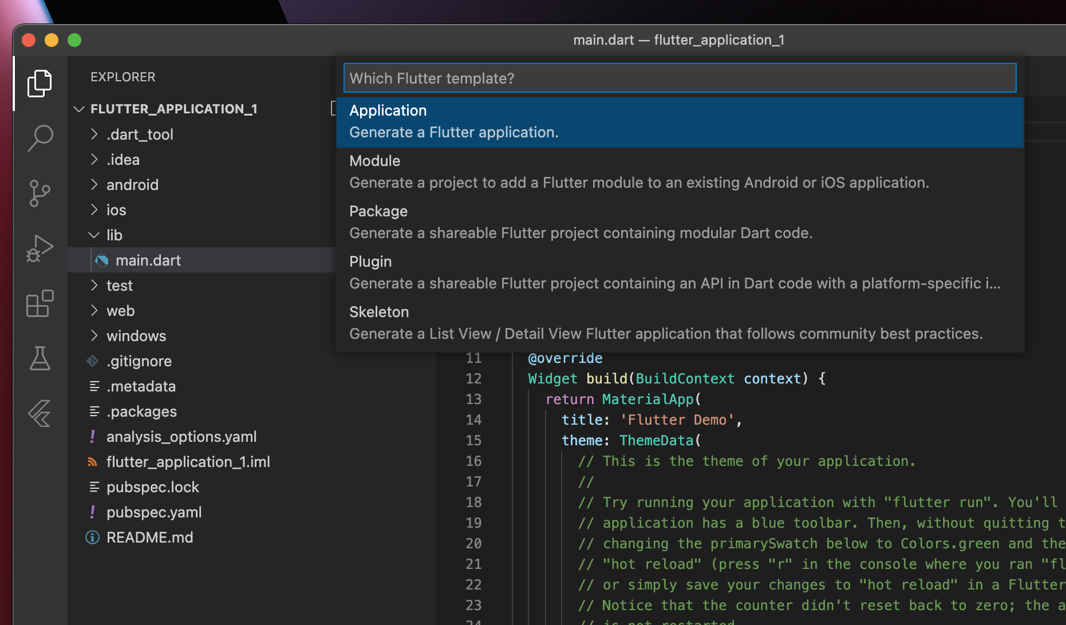
Task: Open the Testing flask view
Action: tap(40, 358)
